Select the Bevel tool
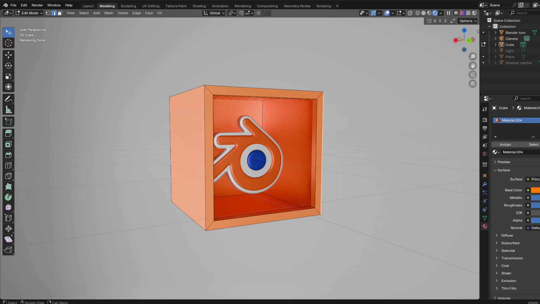Viewport: 540px width, 304px height. pyautogui.click(x=8, y=155)
